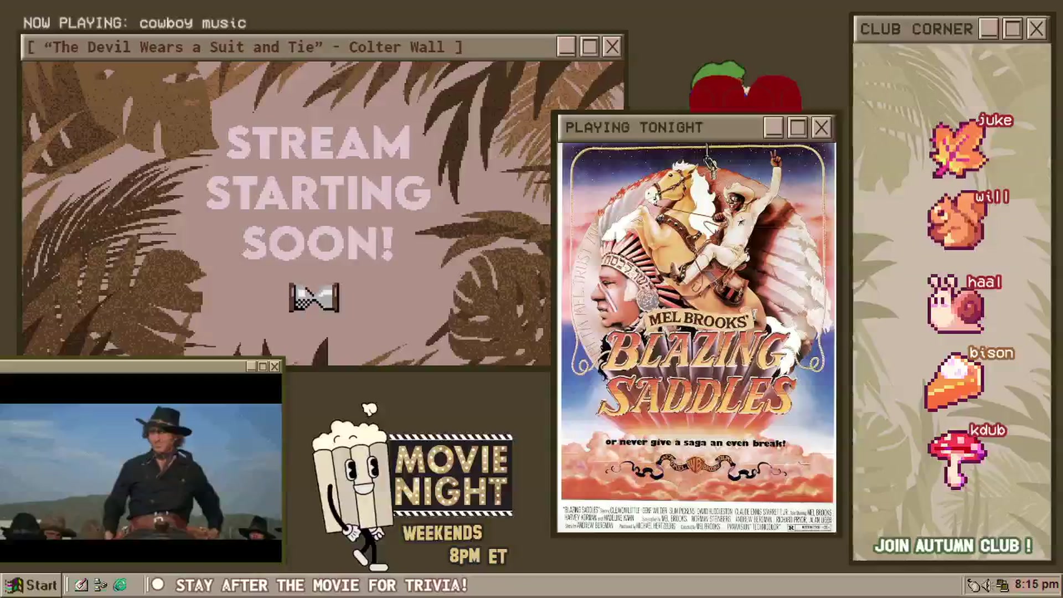Select the will squirrel icon
This screenshot has width=1063, height=598.
[957, 220]
